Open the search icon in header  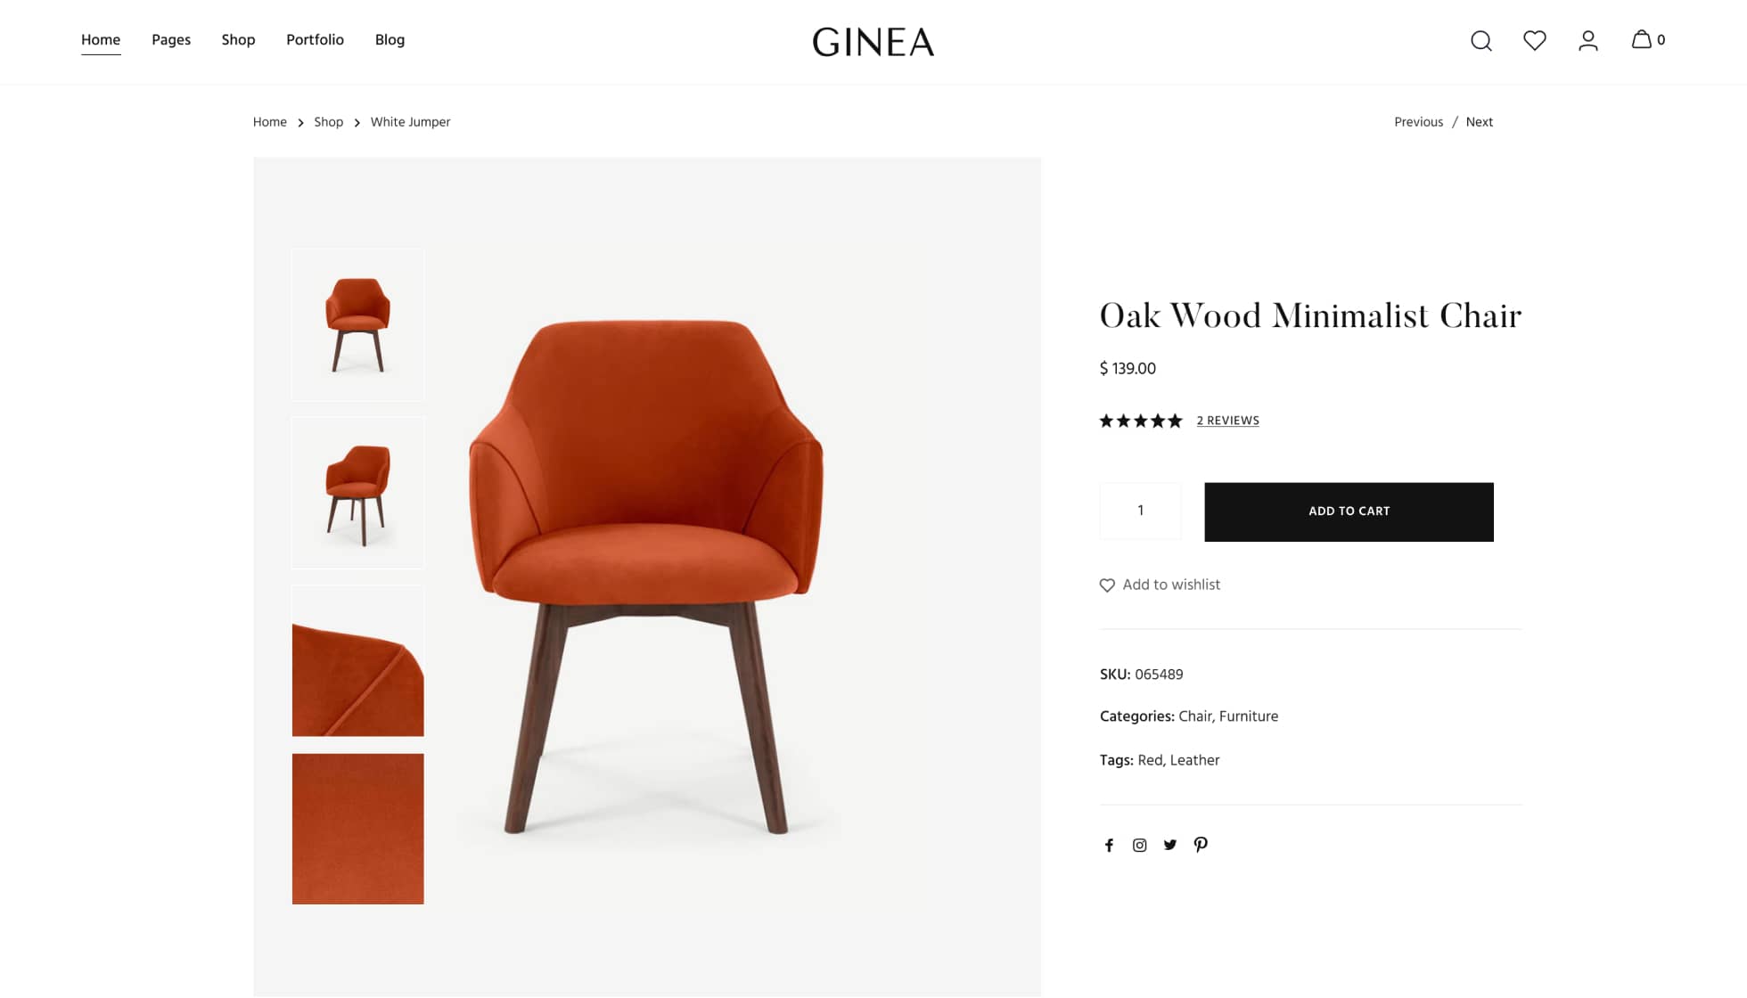coord(1480,41)
